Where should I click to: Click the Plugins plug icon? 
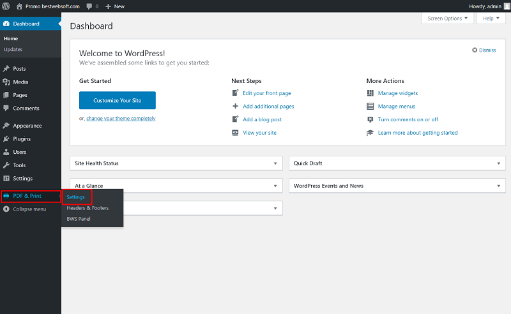(6, 138)
